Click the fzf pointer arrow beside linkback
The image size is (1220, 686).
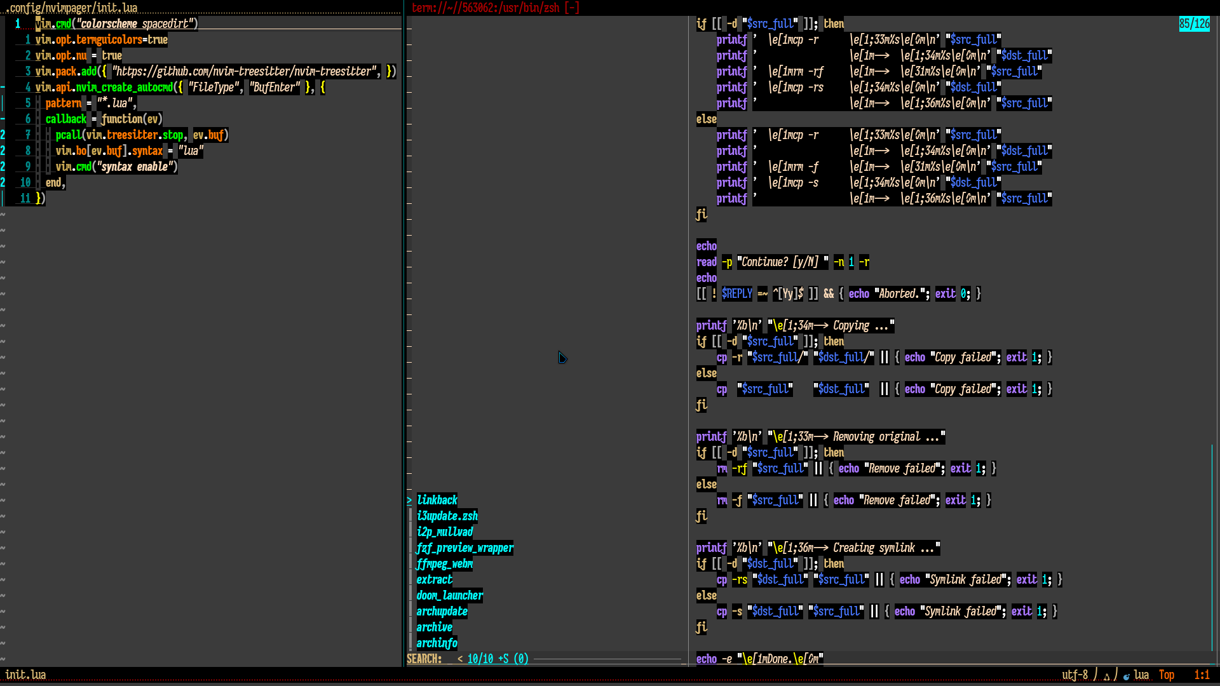[x=409, y=501]
